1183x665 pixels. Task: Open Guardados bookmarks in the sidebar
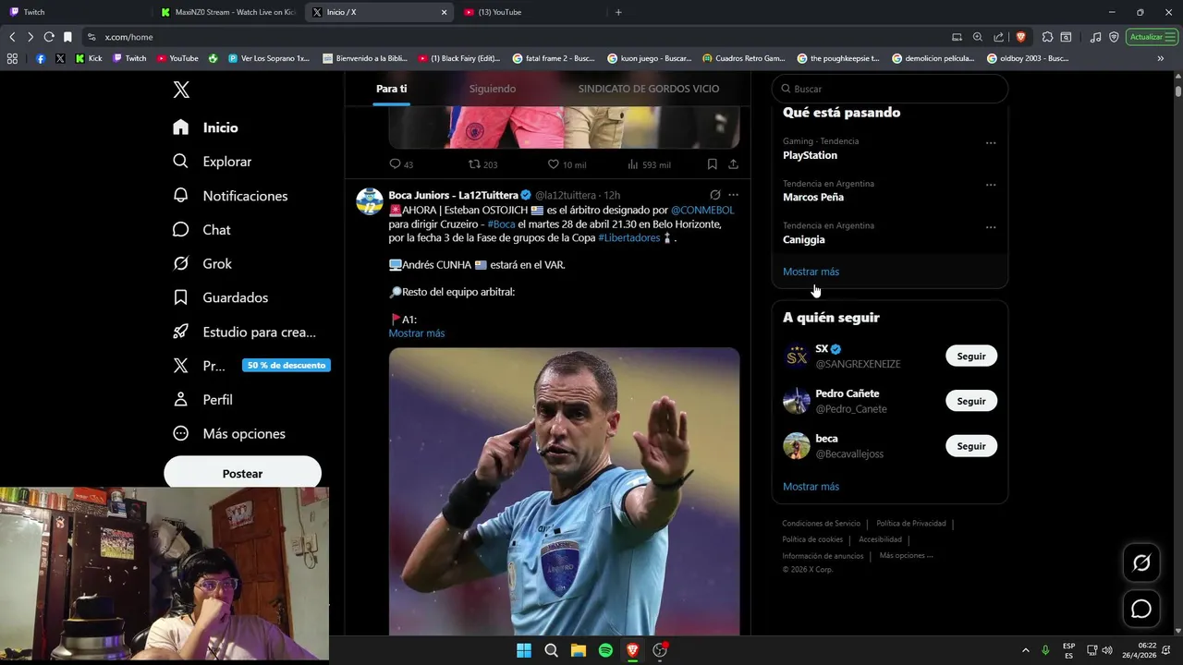[220, 297]
